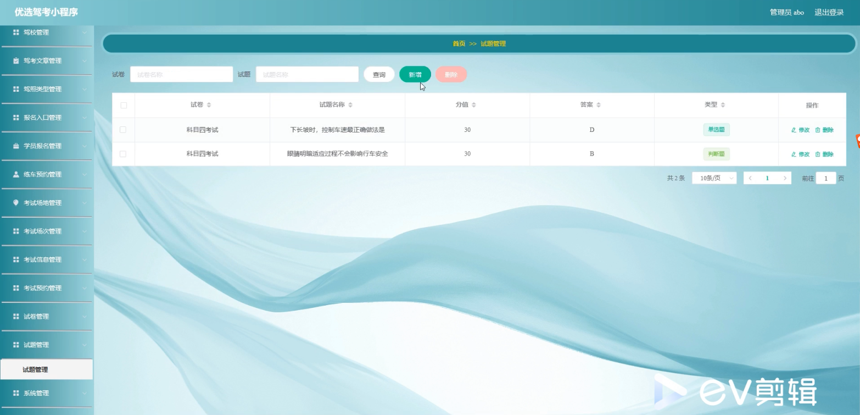The image size is (860, 415).
Task: Edit the 下长坡时 question row via 修改
Action: coord(800,130)
